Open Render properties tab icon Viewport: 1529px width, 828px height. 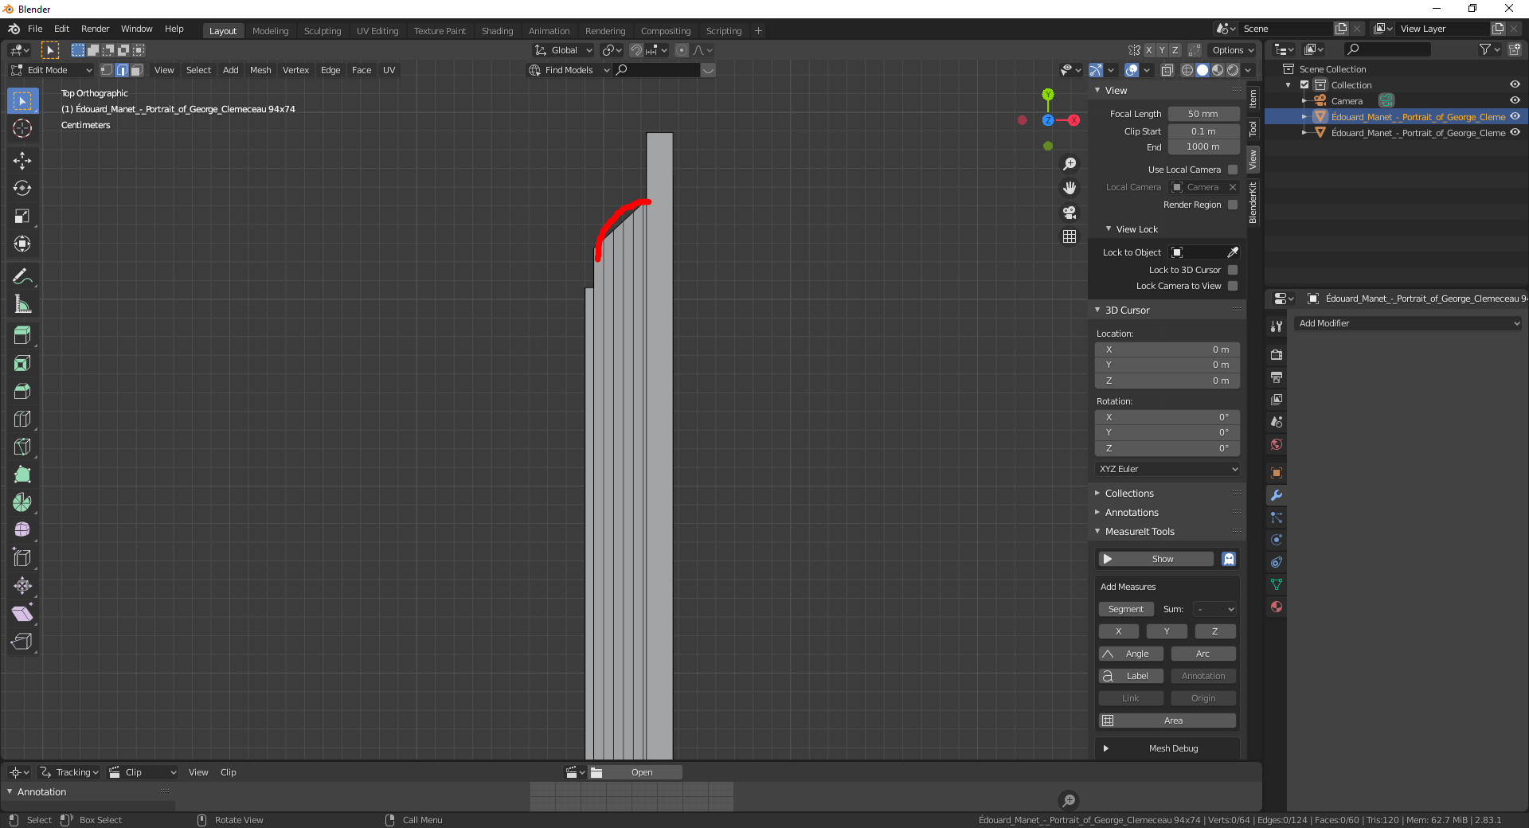point(1277,354)
